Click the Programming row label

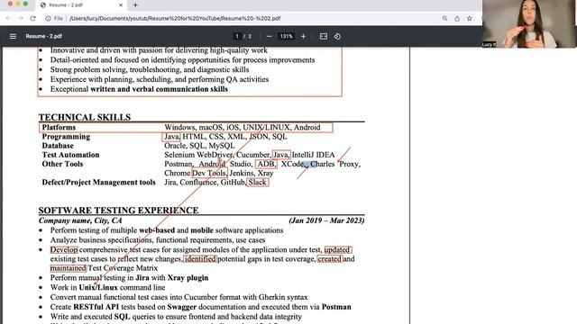66,137
